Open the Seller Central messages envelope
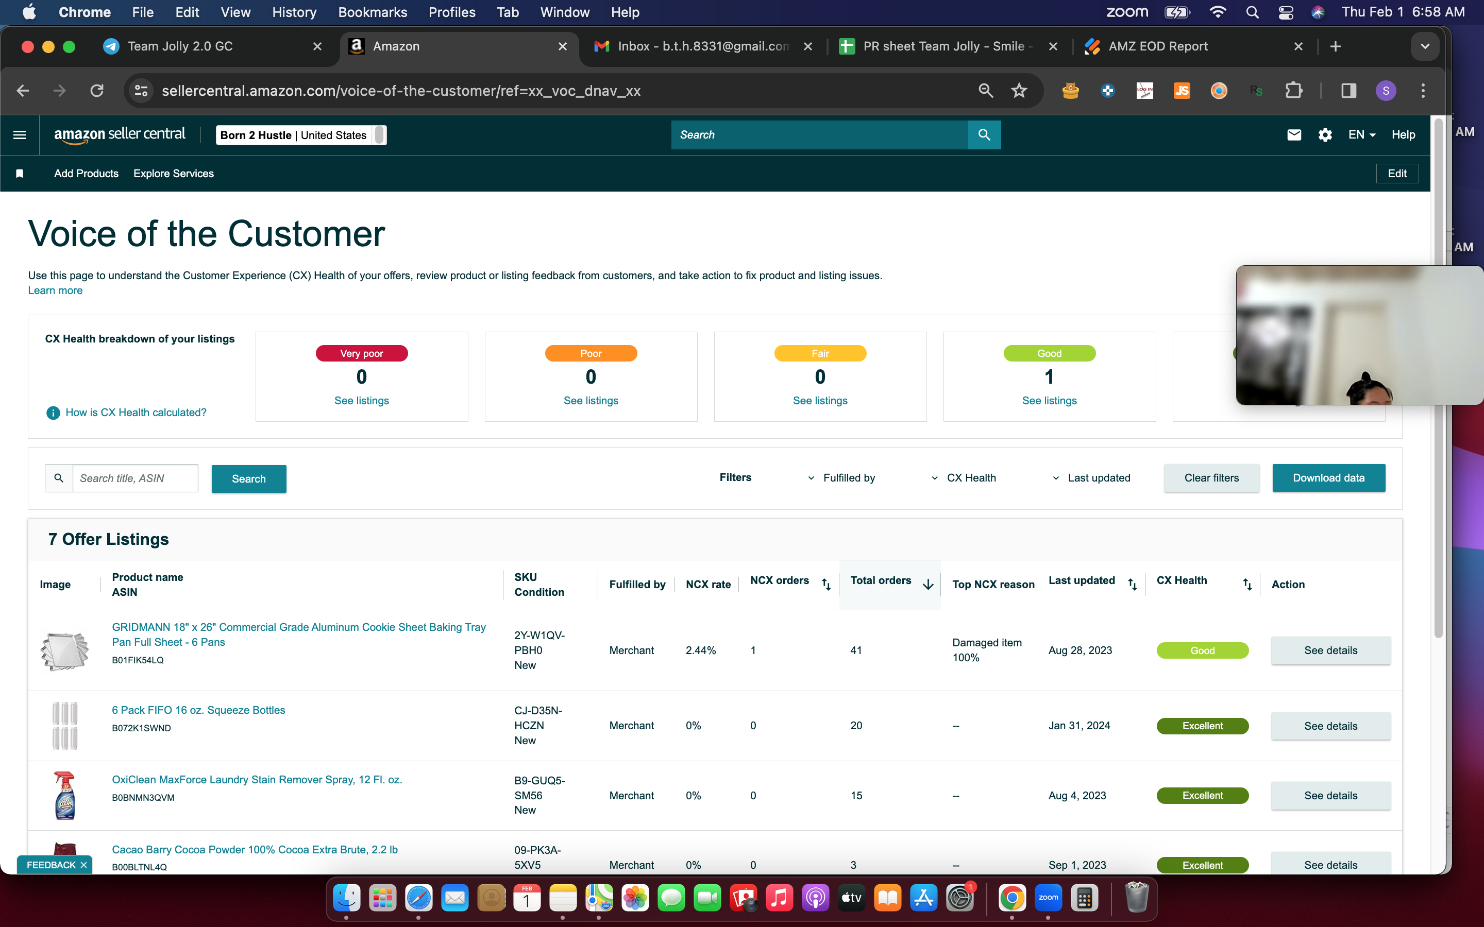1484x927 pixels. pyautogui.click(x=1294, y=135)
